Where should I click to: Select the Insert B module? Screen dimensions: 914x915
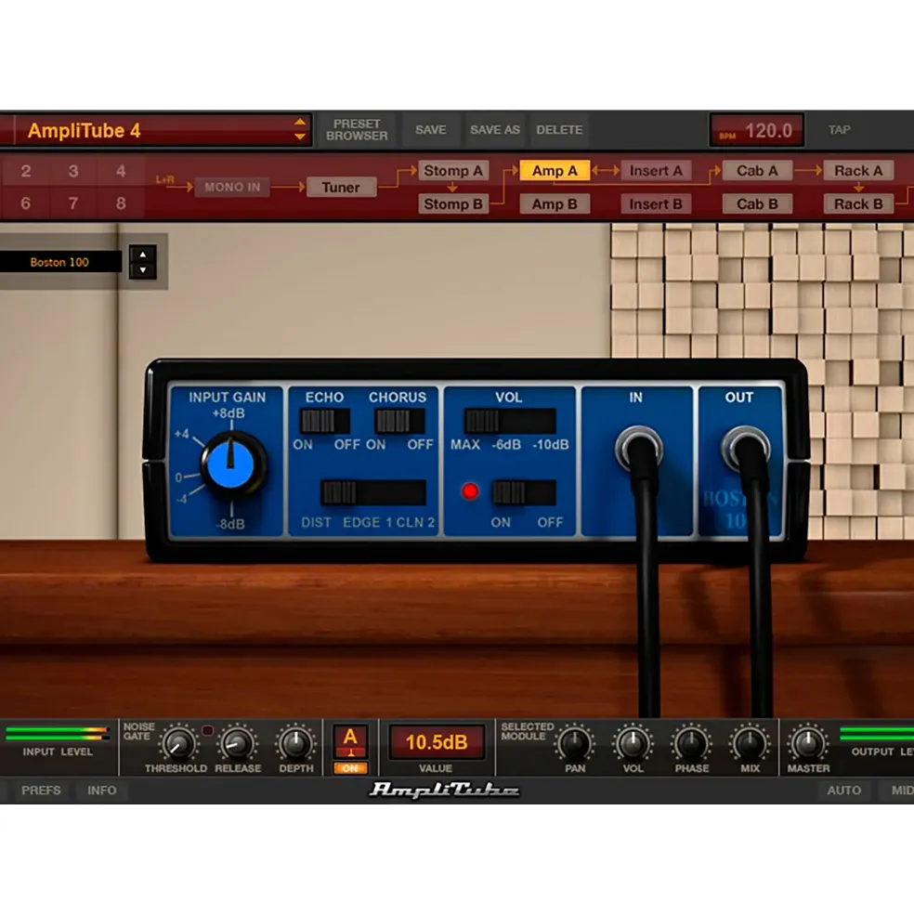[656, 204]
